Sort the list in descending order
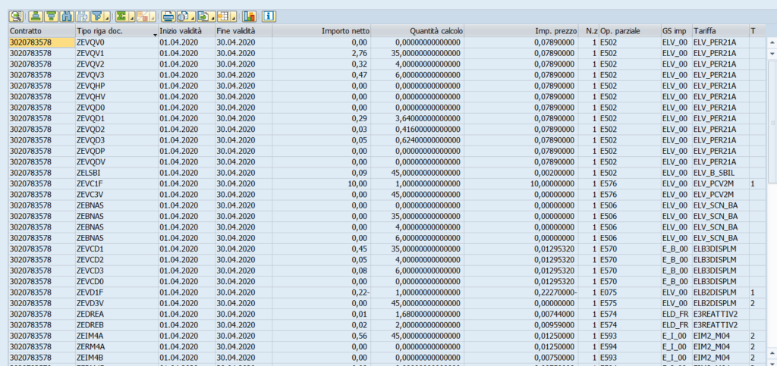This screenshot has height=366, width=777. click(51, 17)
